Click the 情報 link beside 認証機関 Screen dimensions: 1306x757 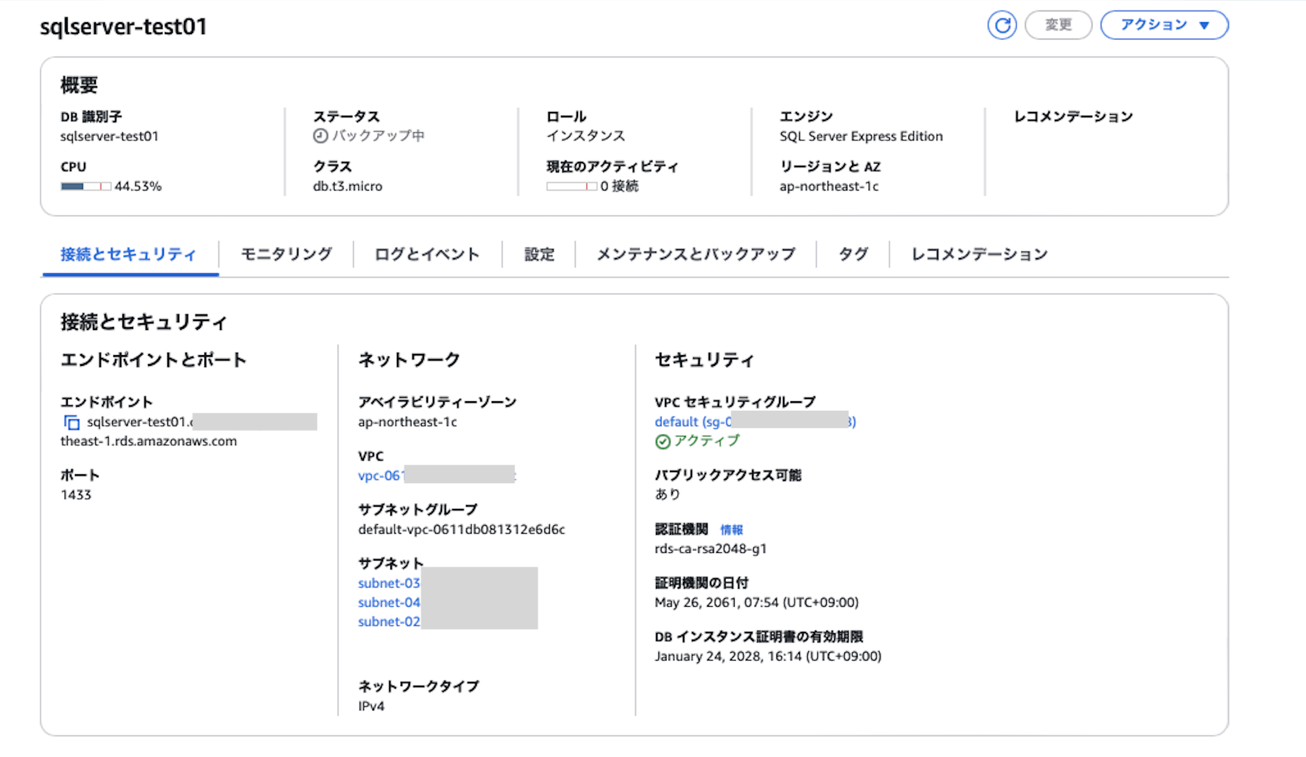click(x=732, y=529)
